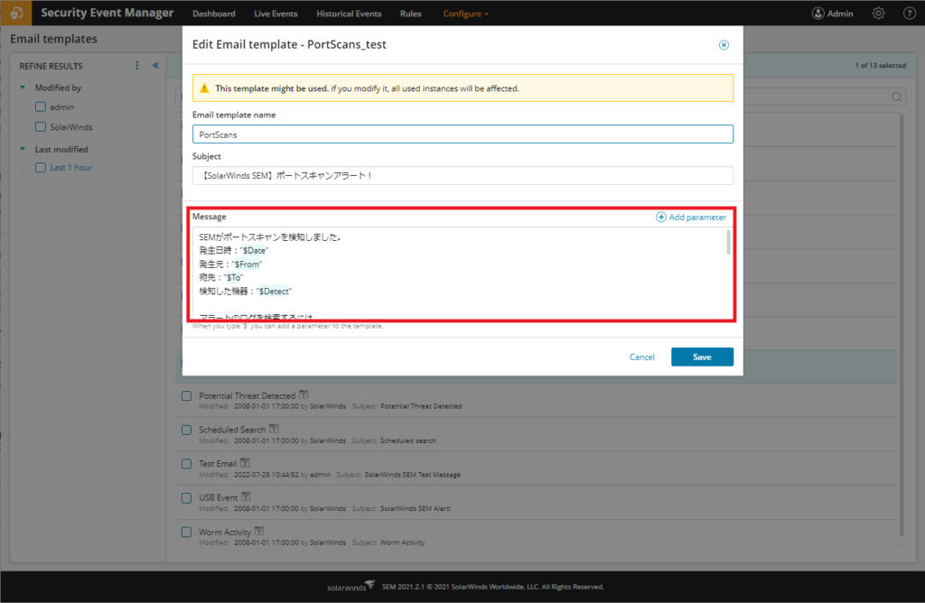Open the settings gear icon

pos(878,13)
